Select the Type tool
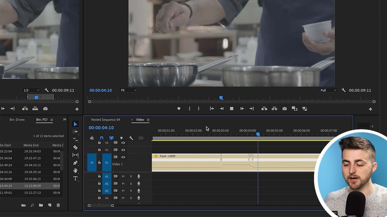This screenshot has height=217, width=387. tap(75, 178)
